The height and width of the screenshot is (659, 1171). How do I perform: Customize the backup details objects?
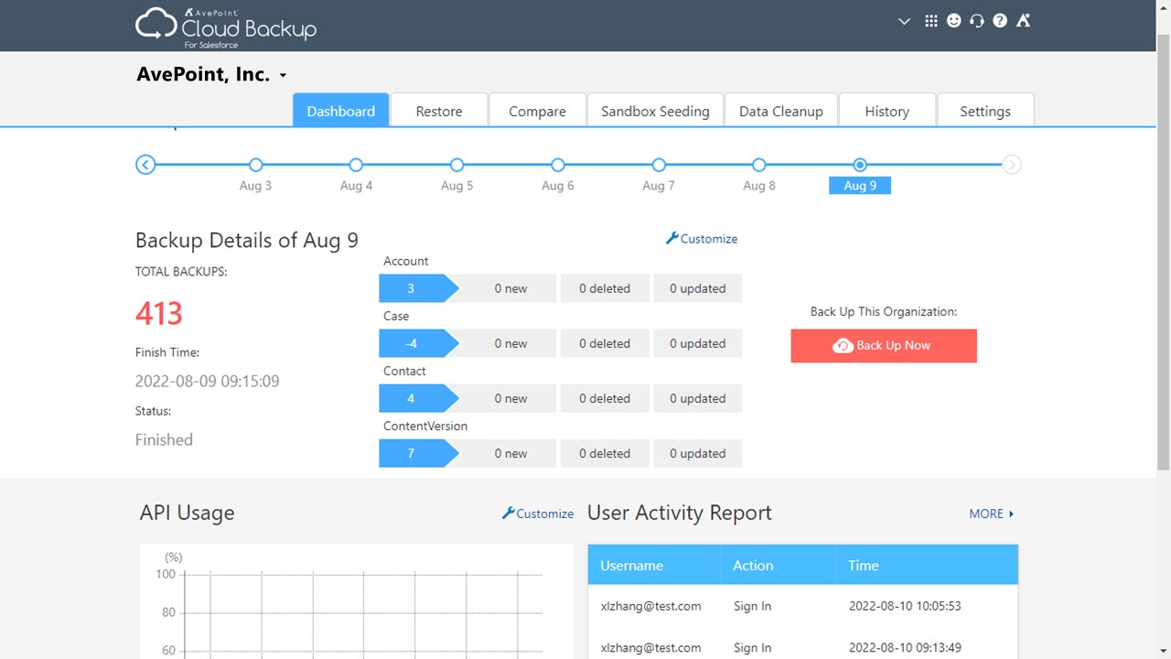pos(702,238)
